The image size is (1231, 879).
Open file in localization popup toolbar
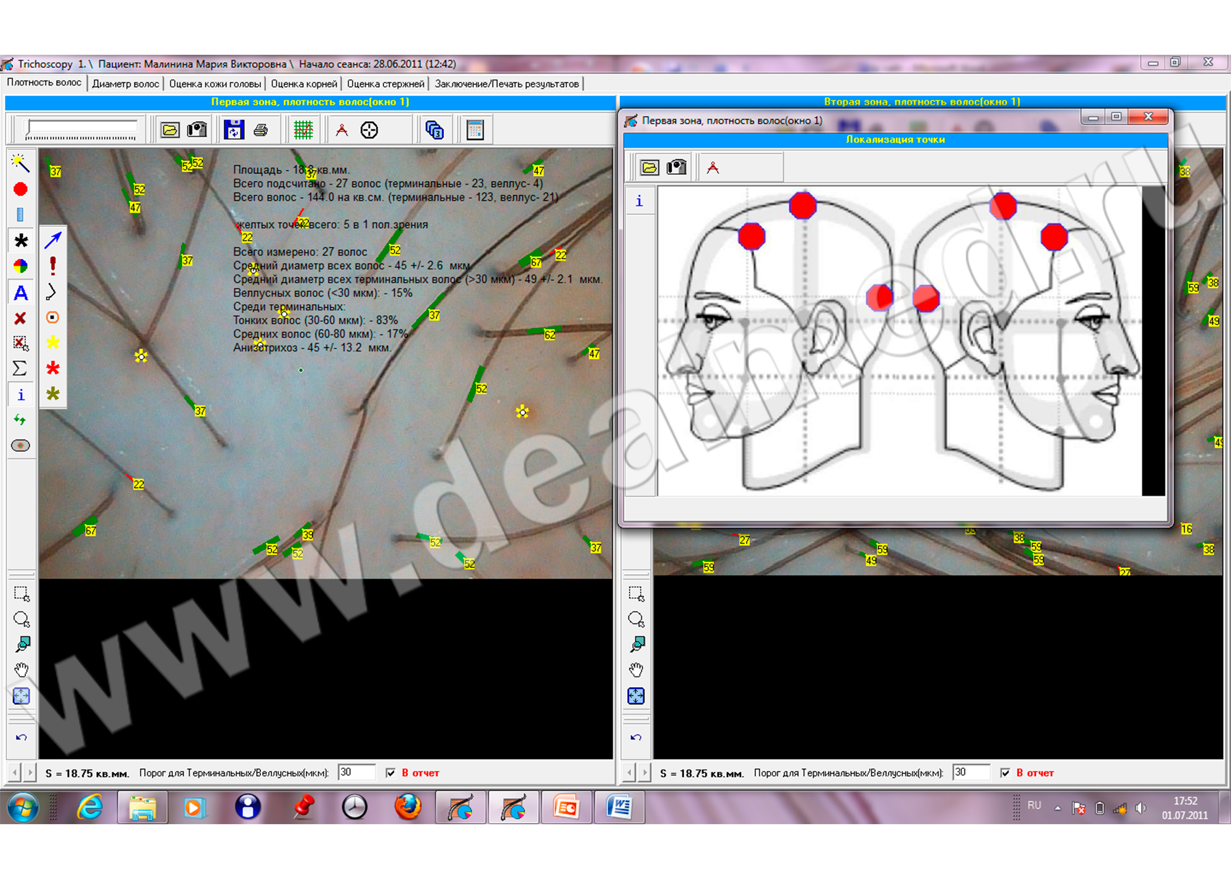coord(649,167)
